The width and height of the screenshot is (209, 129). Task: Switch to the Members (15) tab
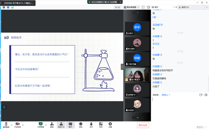point(184,7)
